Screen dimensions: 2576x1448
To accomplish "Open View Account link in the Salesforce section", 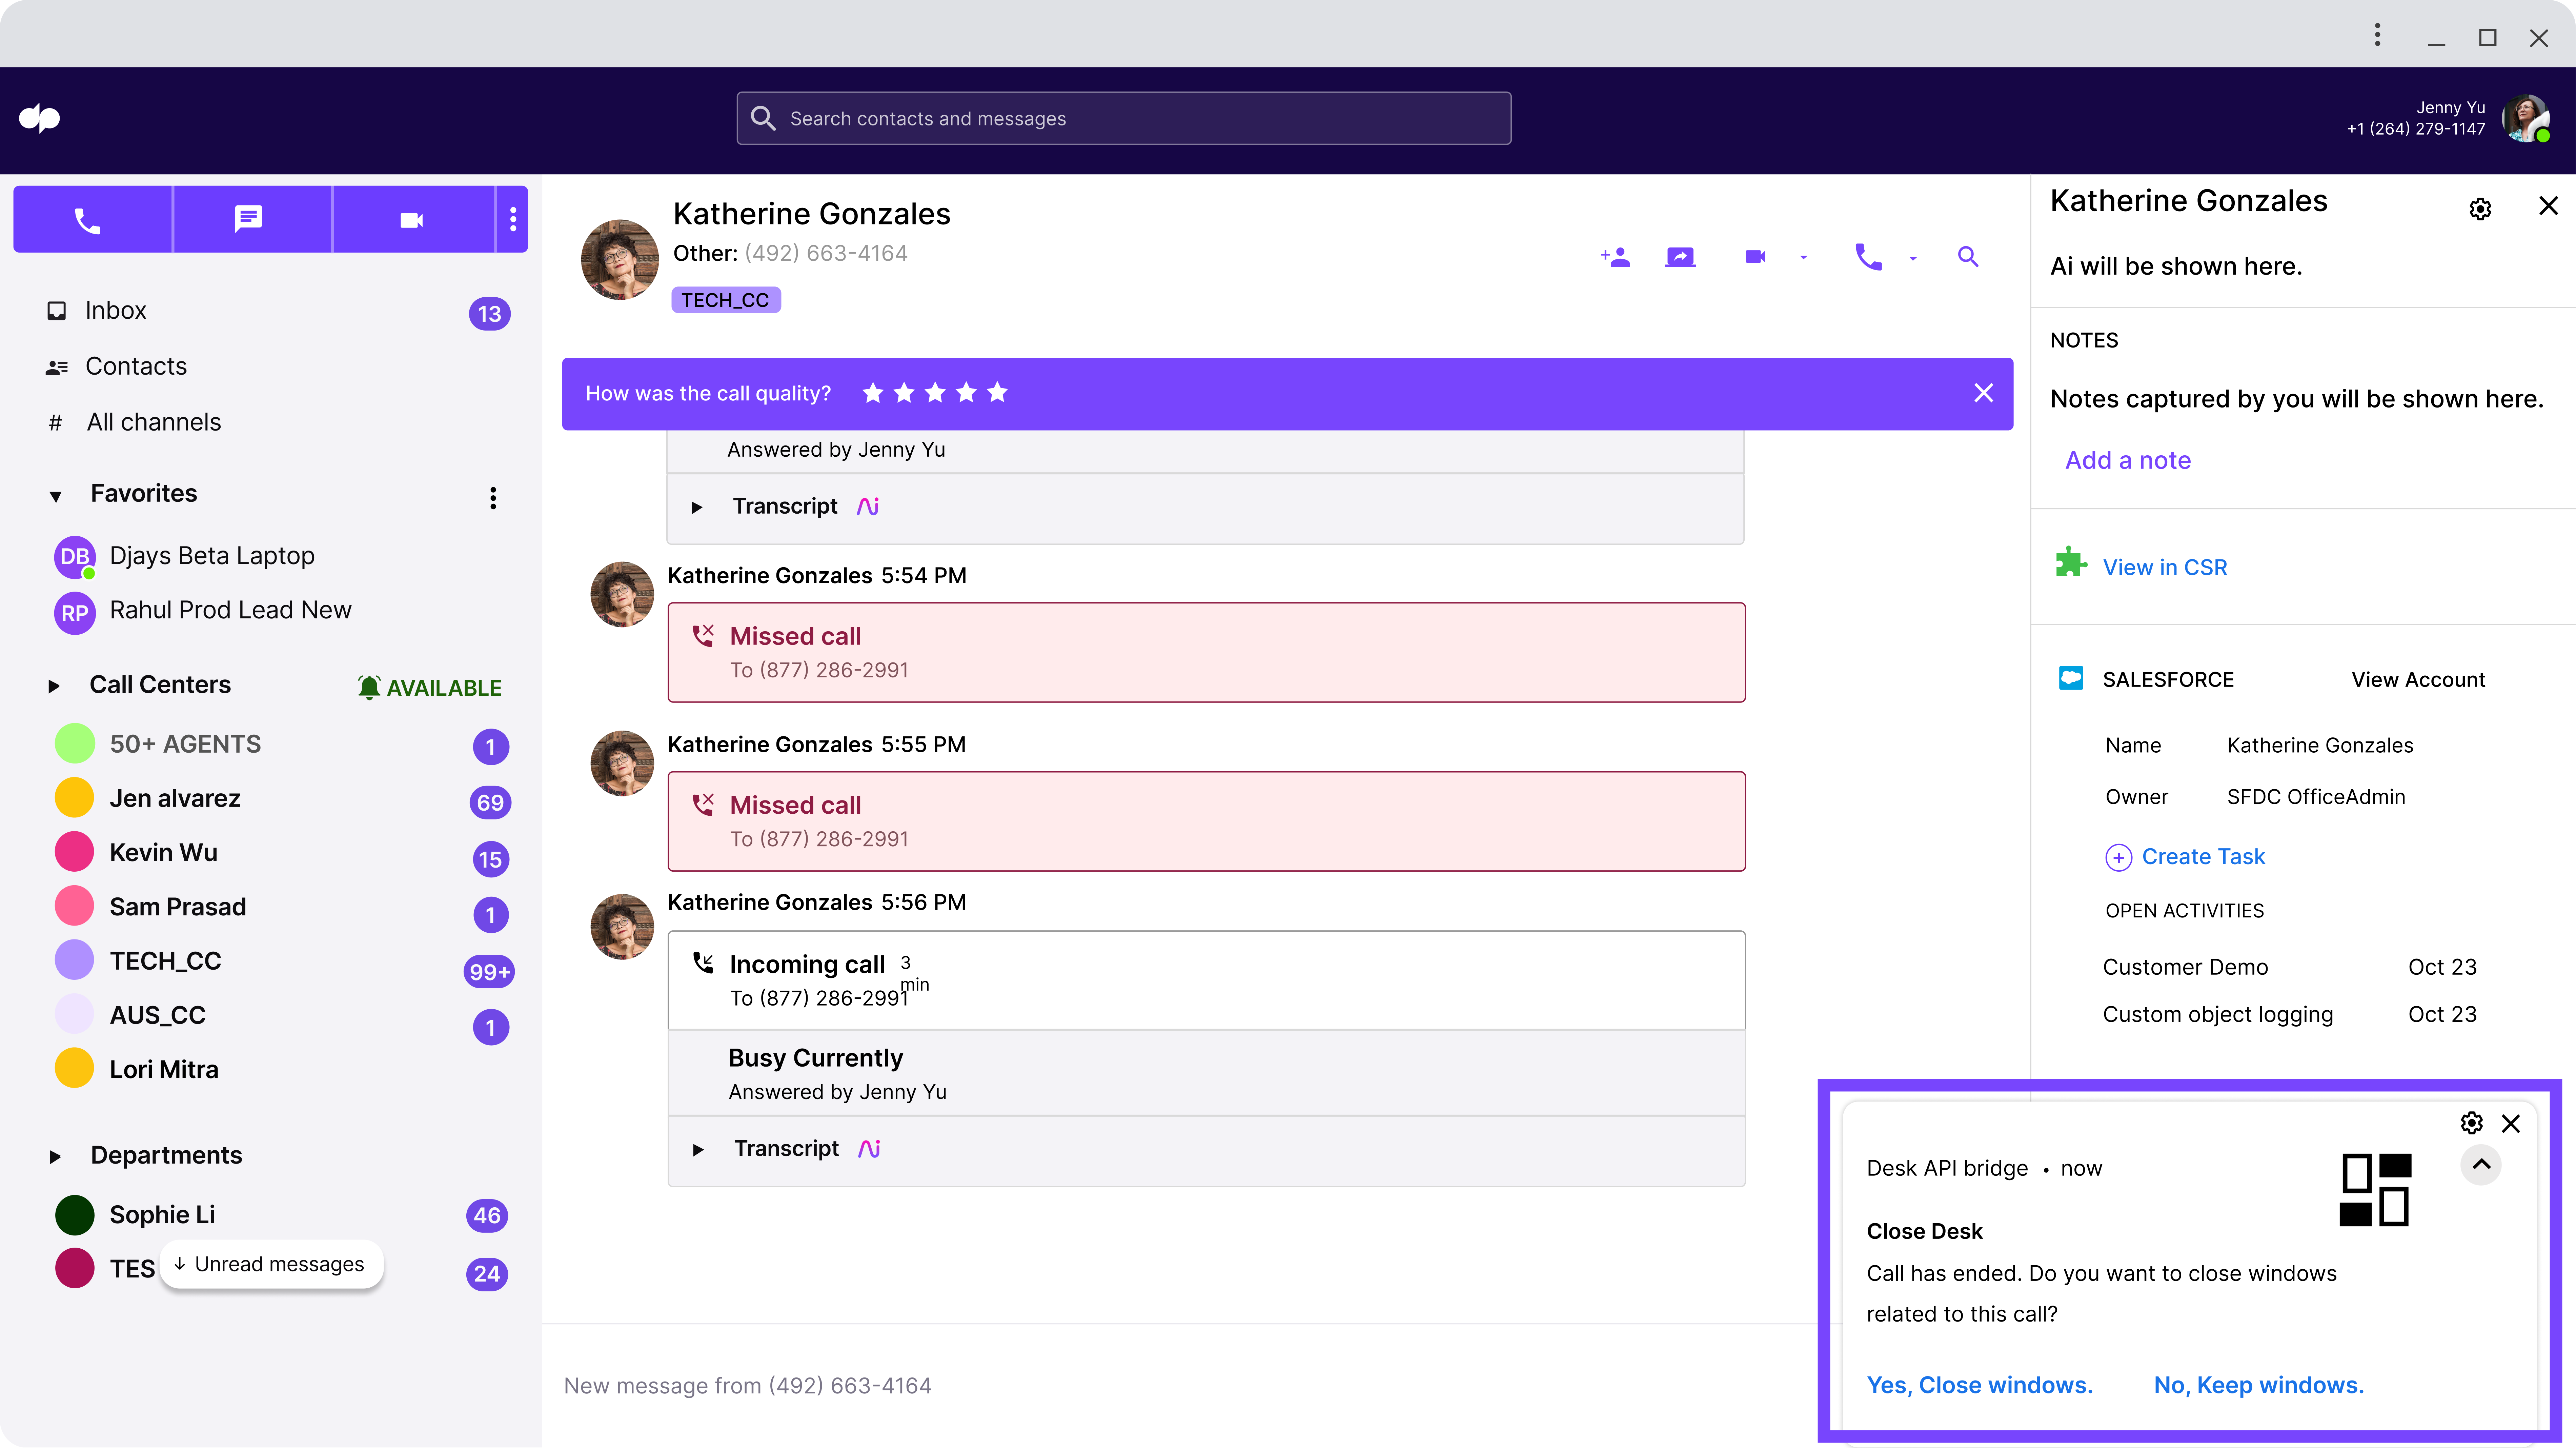I will click(x=2418, y=678).
